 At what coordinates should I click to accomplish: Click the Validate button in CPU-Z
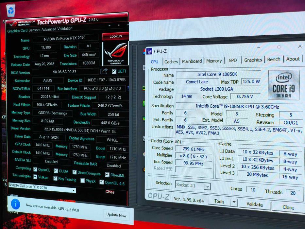[255, 204]
